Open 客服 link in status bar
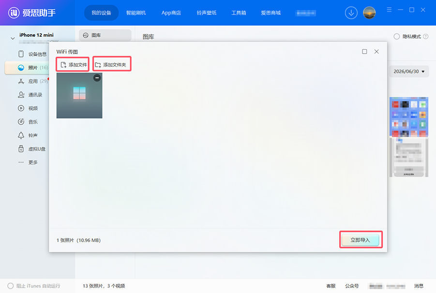This screenshot has width=436, height=293. [x=331, y=286]
